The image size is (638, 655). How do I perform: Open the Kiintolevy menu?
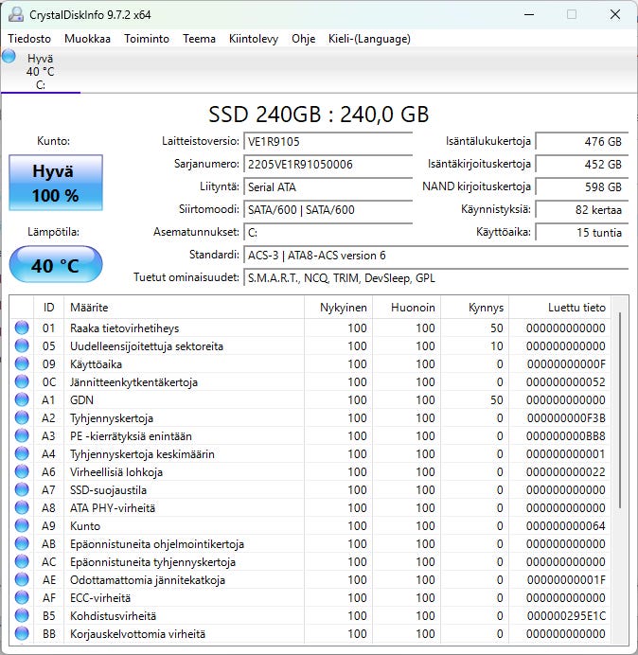tap(254, 39)
